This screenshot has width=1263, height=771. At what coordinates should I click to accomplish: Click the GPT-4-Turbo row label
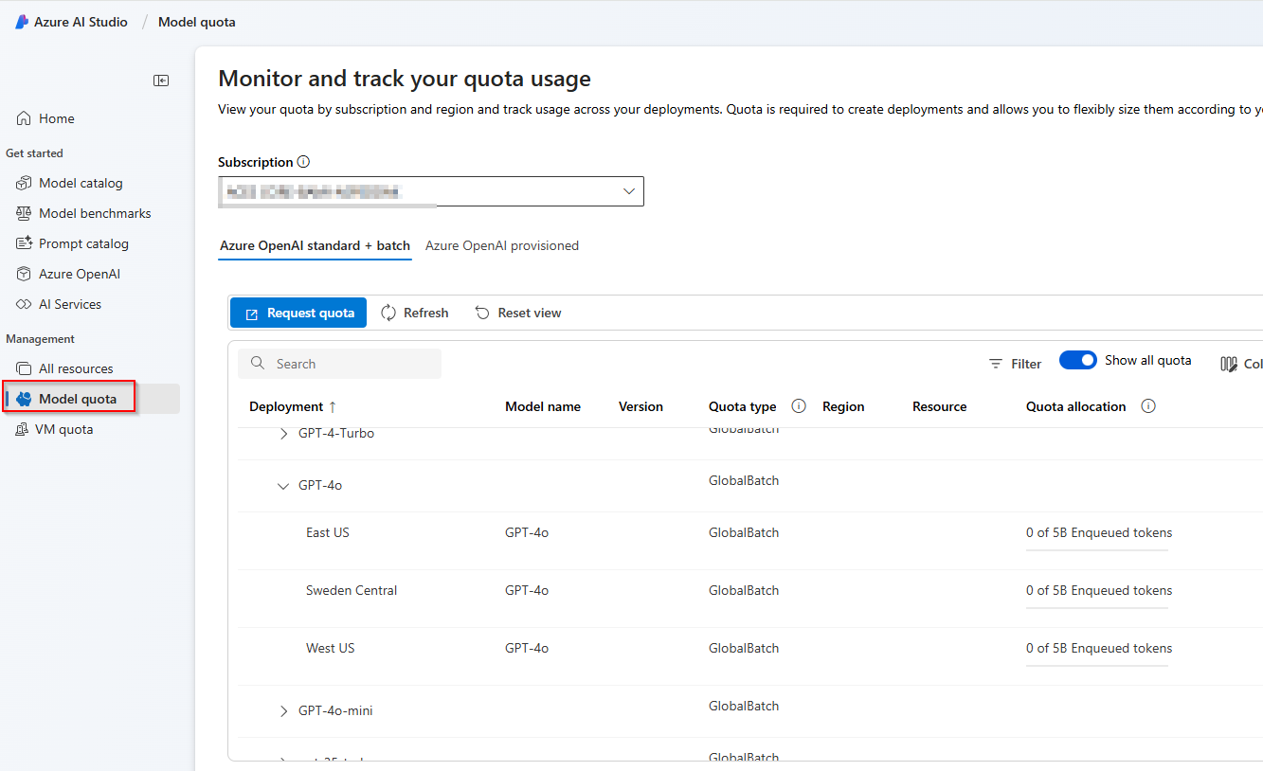[x=336, y=433]
